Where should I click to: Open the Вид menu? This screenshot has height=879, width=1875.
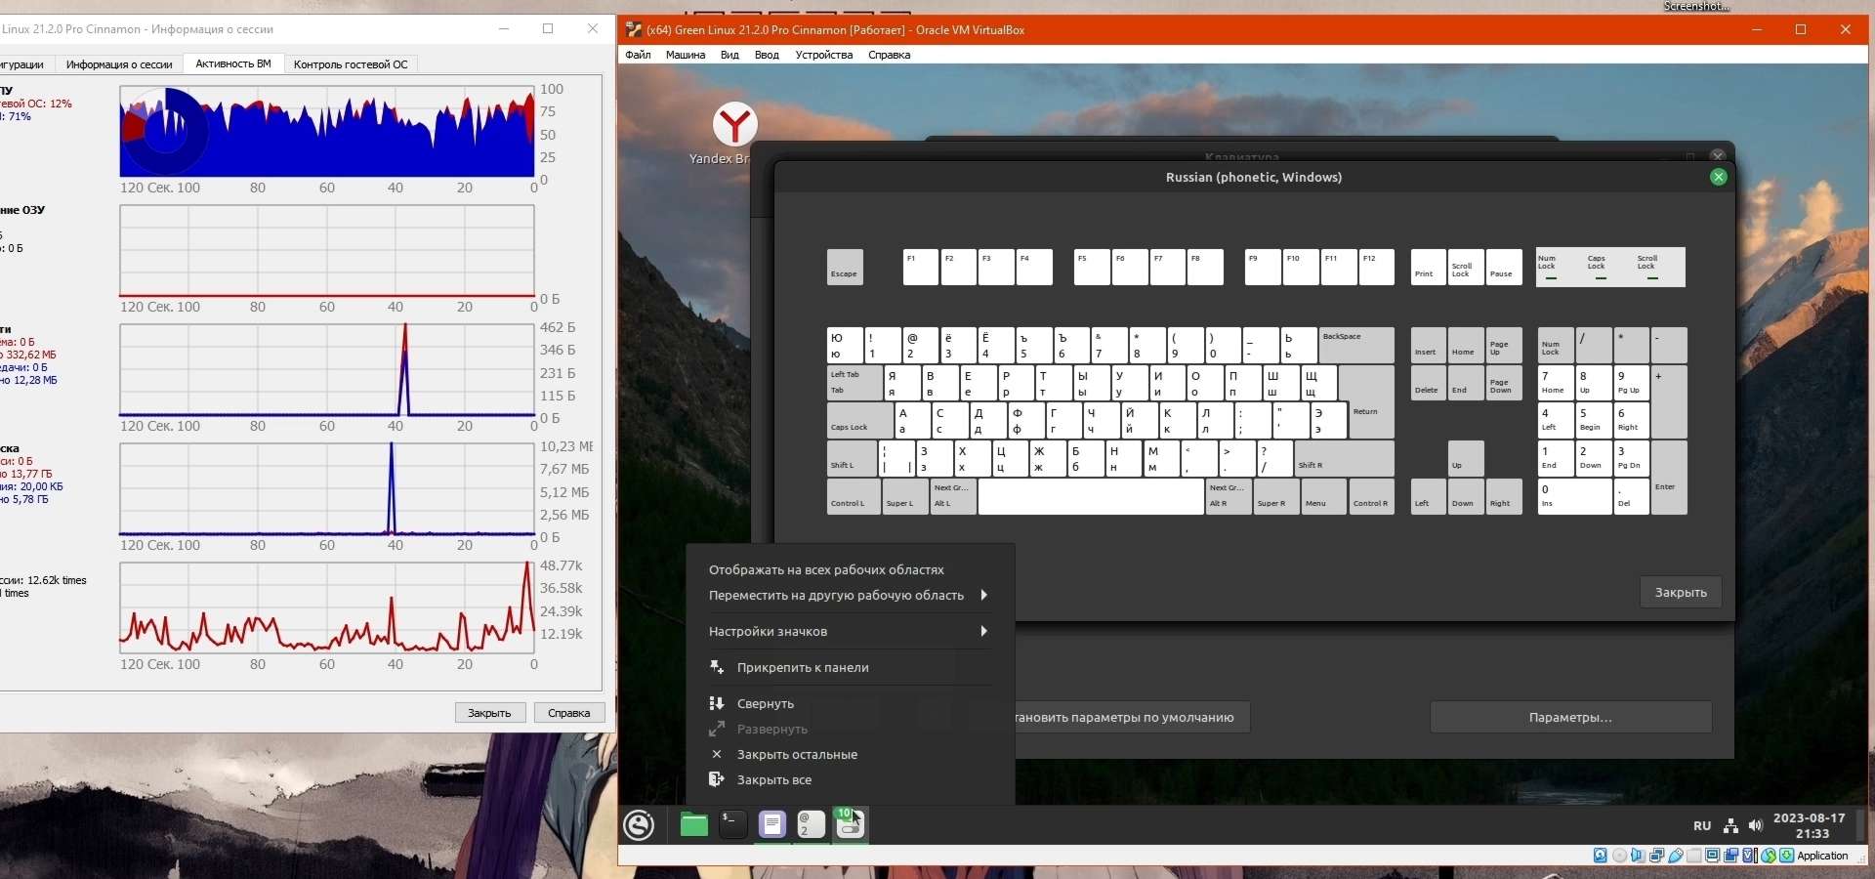pyautogui.click(x=729, y=55)
